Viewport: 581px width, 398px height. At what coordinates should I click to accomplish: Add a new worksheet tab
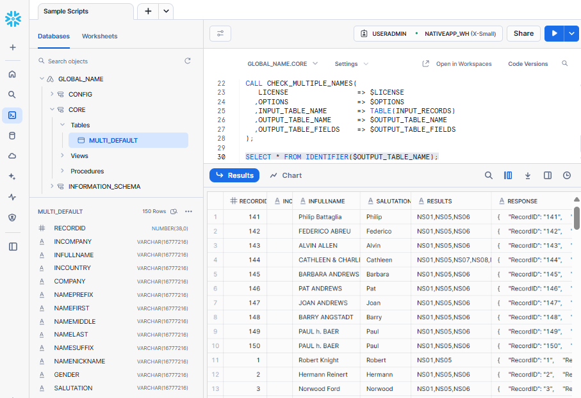148,12
